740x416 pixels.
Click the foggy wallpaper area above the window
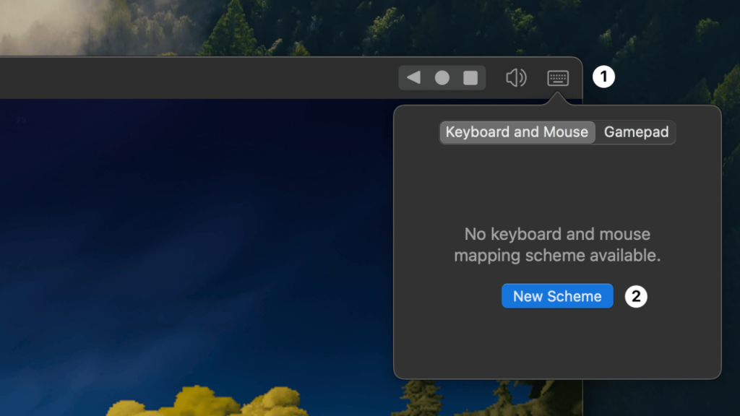pyautogui.click(x=72, y=25)
